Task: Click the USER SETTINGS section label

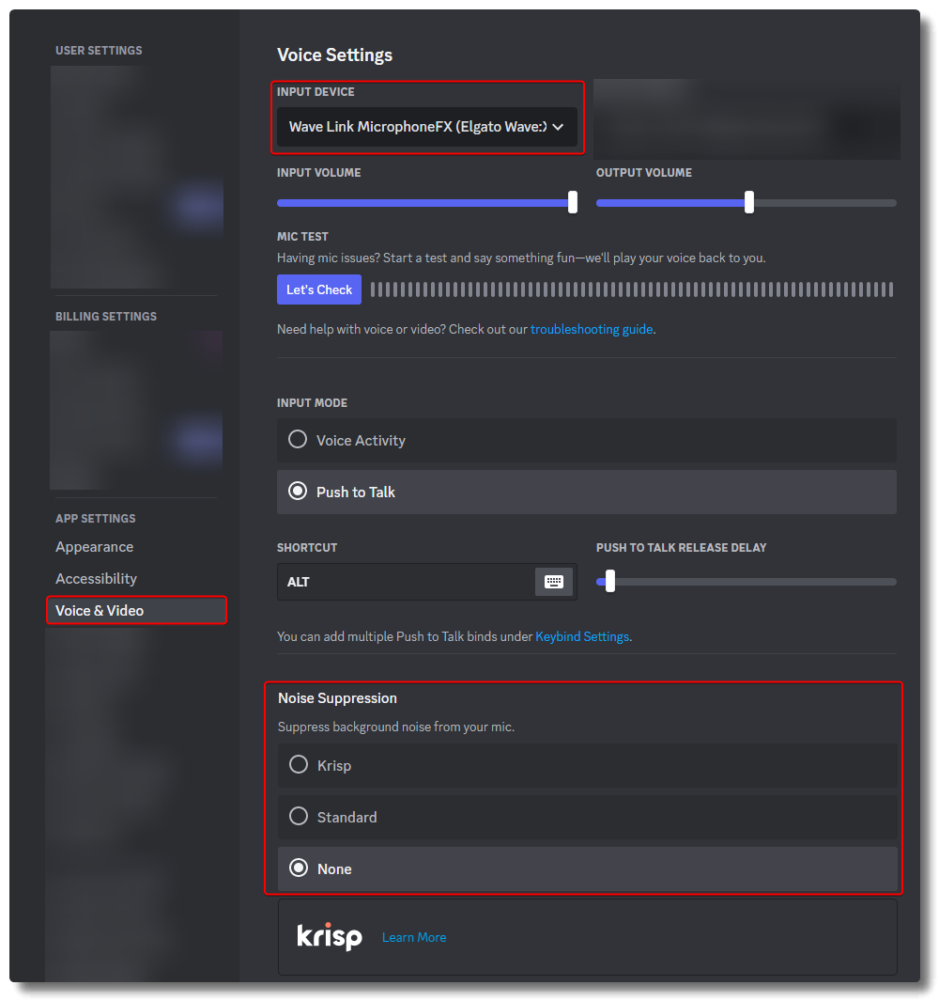Action: 99,51
